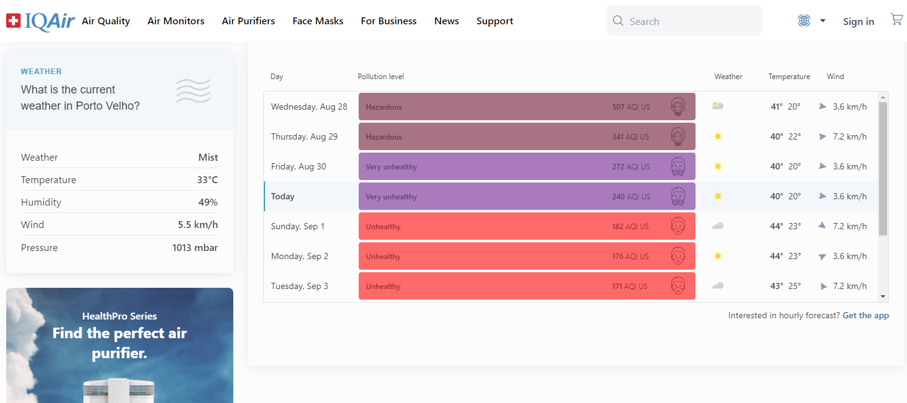
Task: Click the cloud icon for Tuesday, Sep 3
Action: pyautogui.click(x=718, y=286)
